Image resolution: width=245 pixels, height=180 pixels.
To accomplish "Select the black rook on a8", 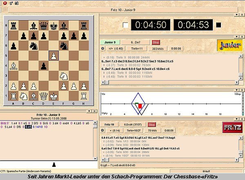I will (13, 25).
